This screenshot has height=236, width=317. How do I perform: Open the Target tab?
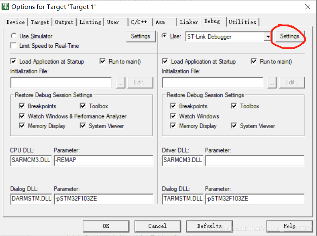coord(40,22)
